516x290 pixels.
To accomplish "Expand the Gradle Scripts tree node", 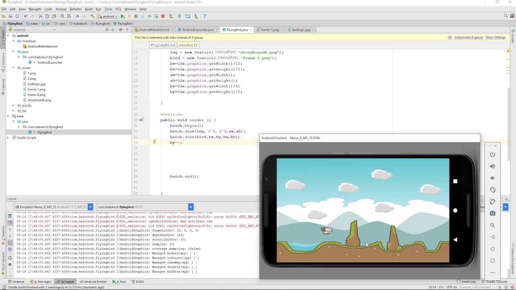I will pyautogui.click(x=8, y=138).
